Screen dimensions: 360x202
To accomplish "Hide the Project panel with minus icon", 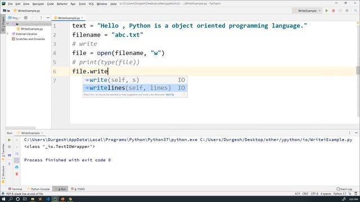I will coord(48,18).
